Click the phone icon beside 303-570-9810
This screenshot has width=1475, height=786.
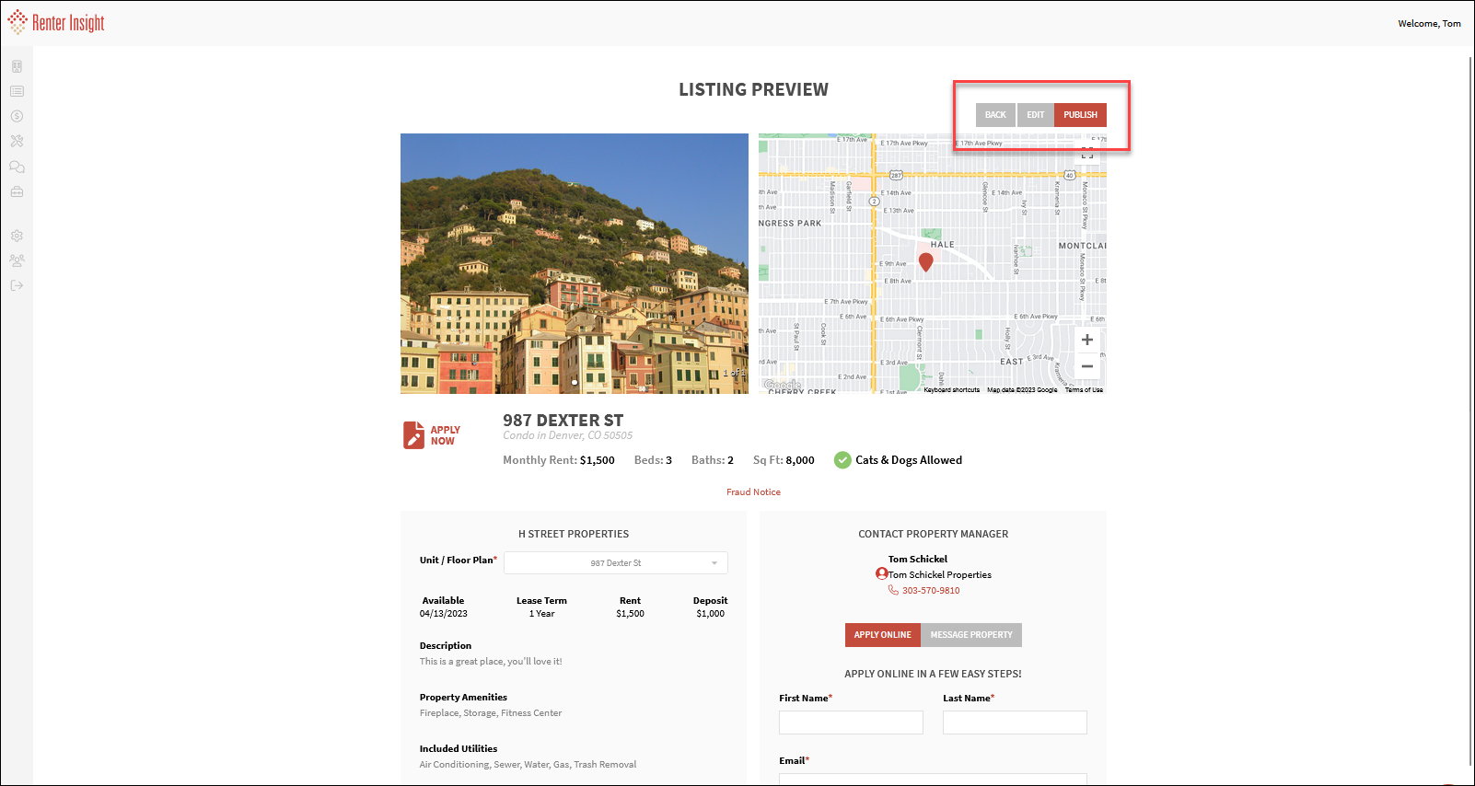coord(893,590)
